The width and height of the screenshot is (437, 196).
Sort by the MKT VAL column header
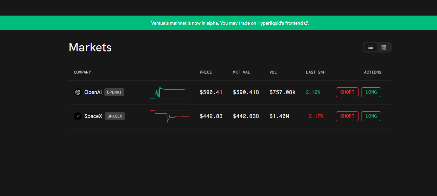click(x=241, y=72)
